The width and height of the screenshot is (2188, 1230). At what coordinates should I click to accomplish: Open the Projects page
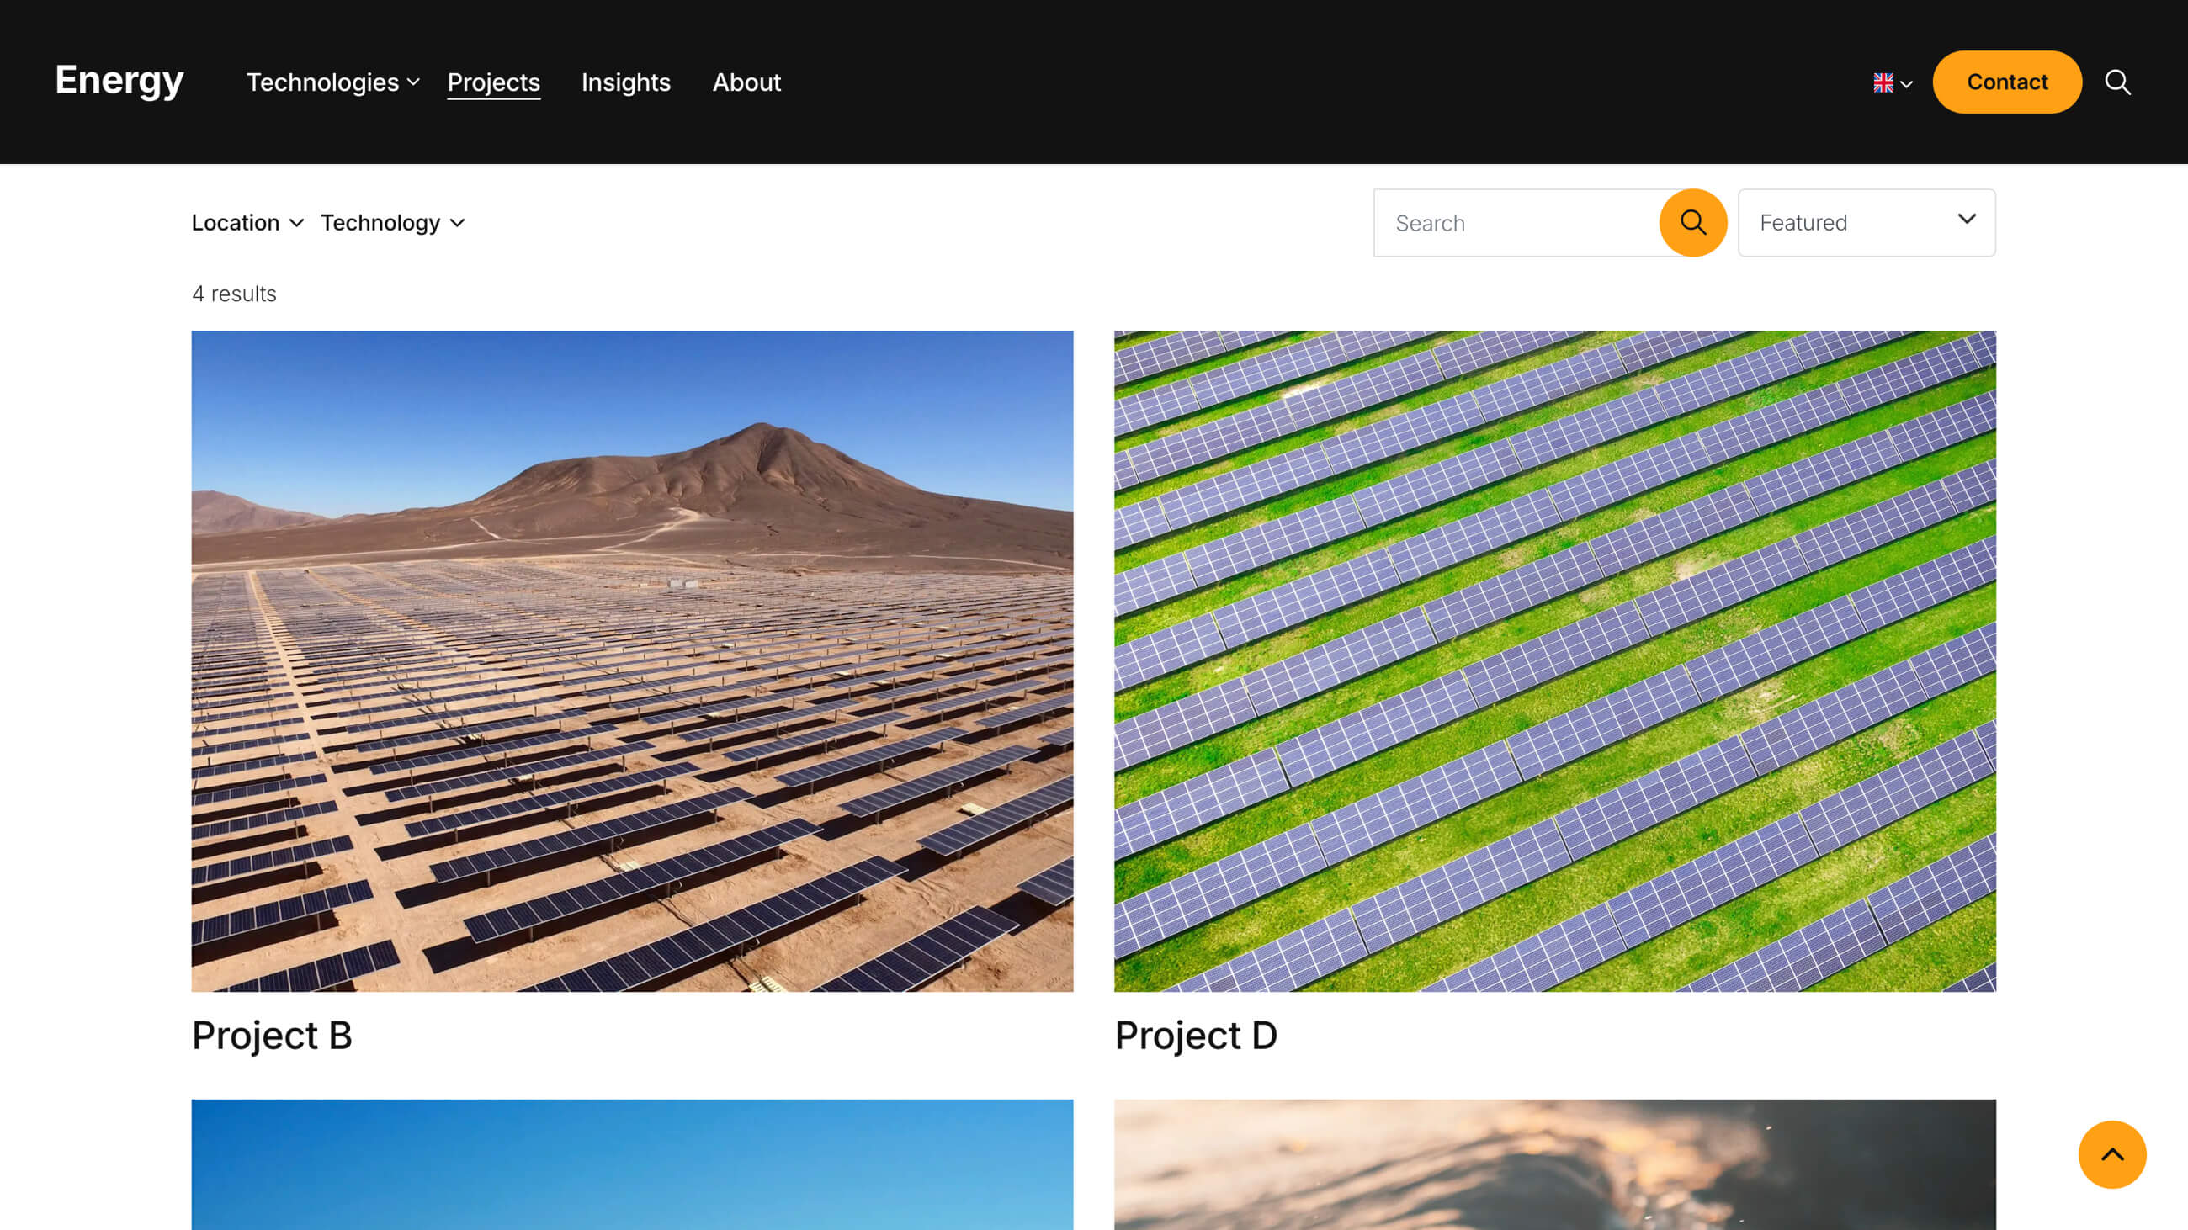pyautogui.click(x=493, y=82)
